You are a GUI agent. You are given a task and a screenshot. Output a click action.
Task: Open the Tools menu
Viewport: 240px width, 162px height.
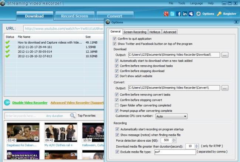pos(182,3)
